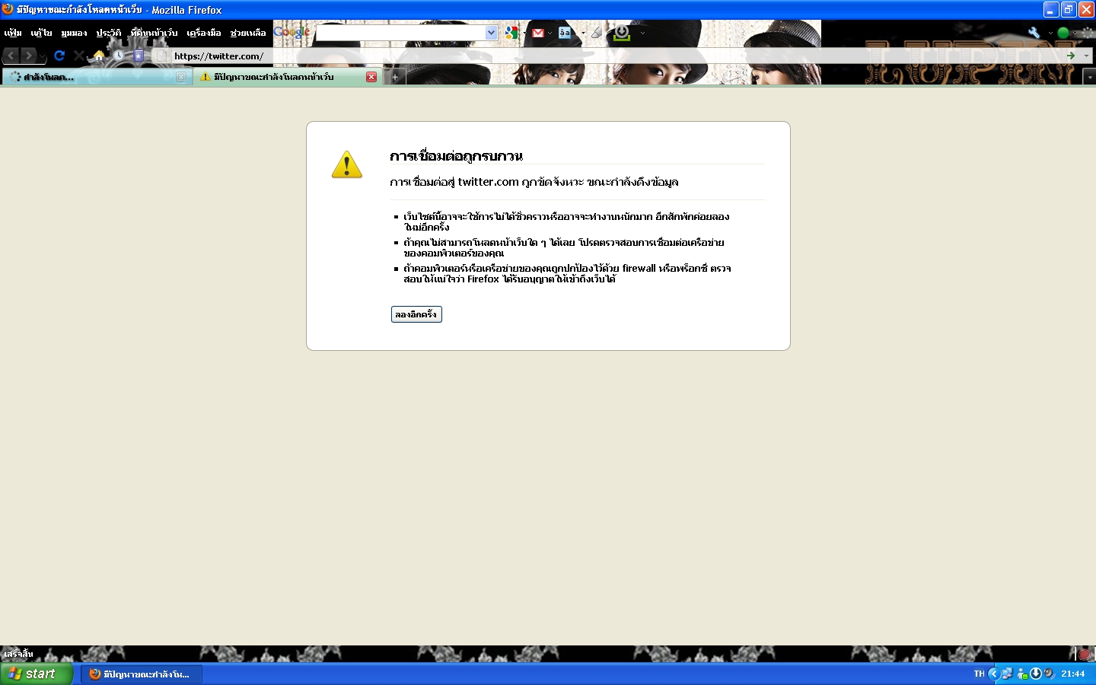
Task: Go back with the Back arrow button
Action: [x=11, y=56]
